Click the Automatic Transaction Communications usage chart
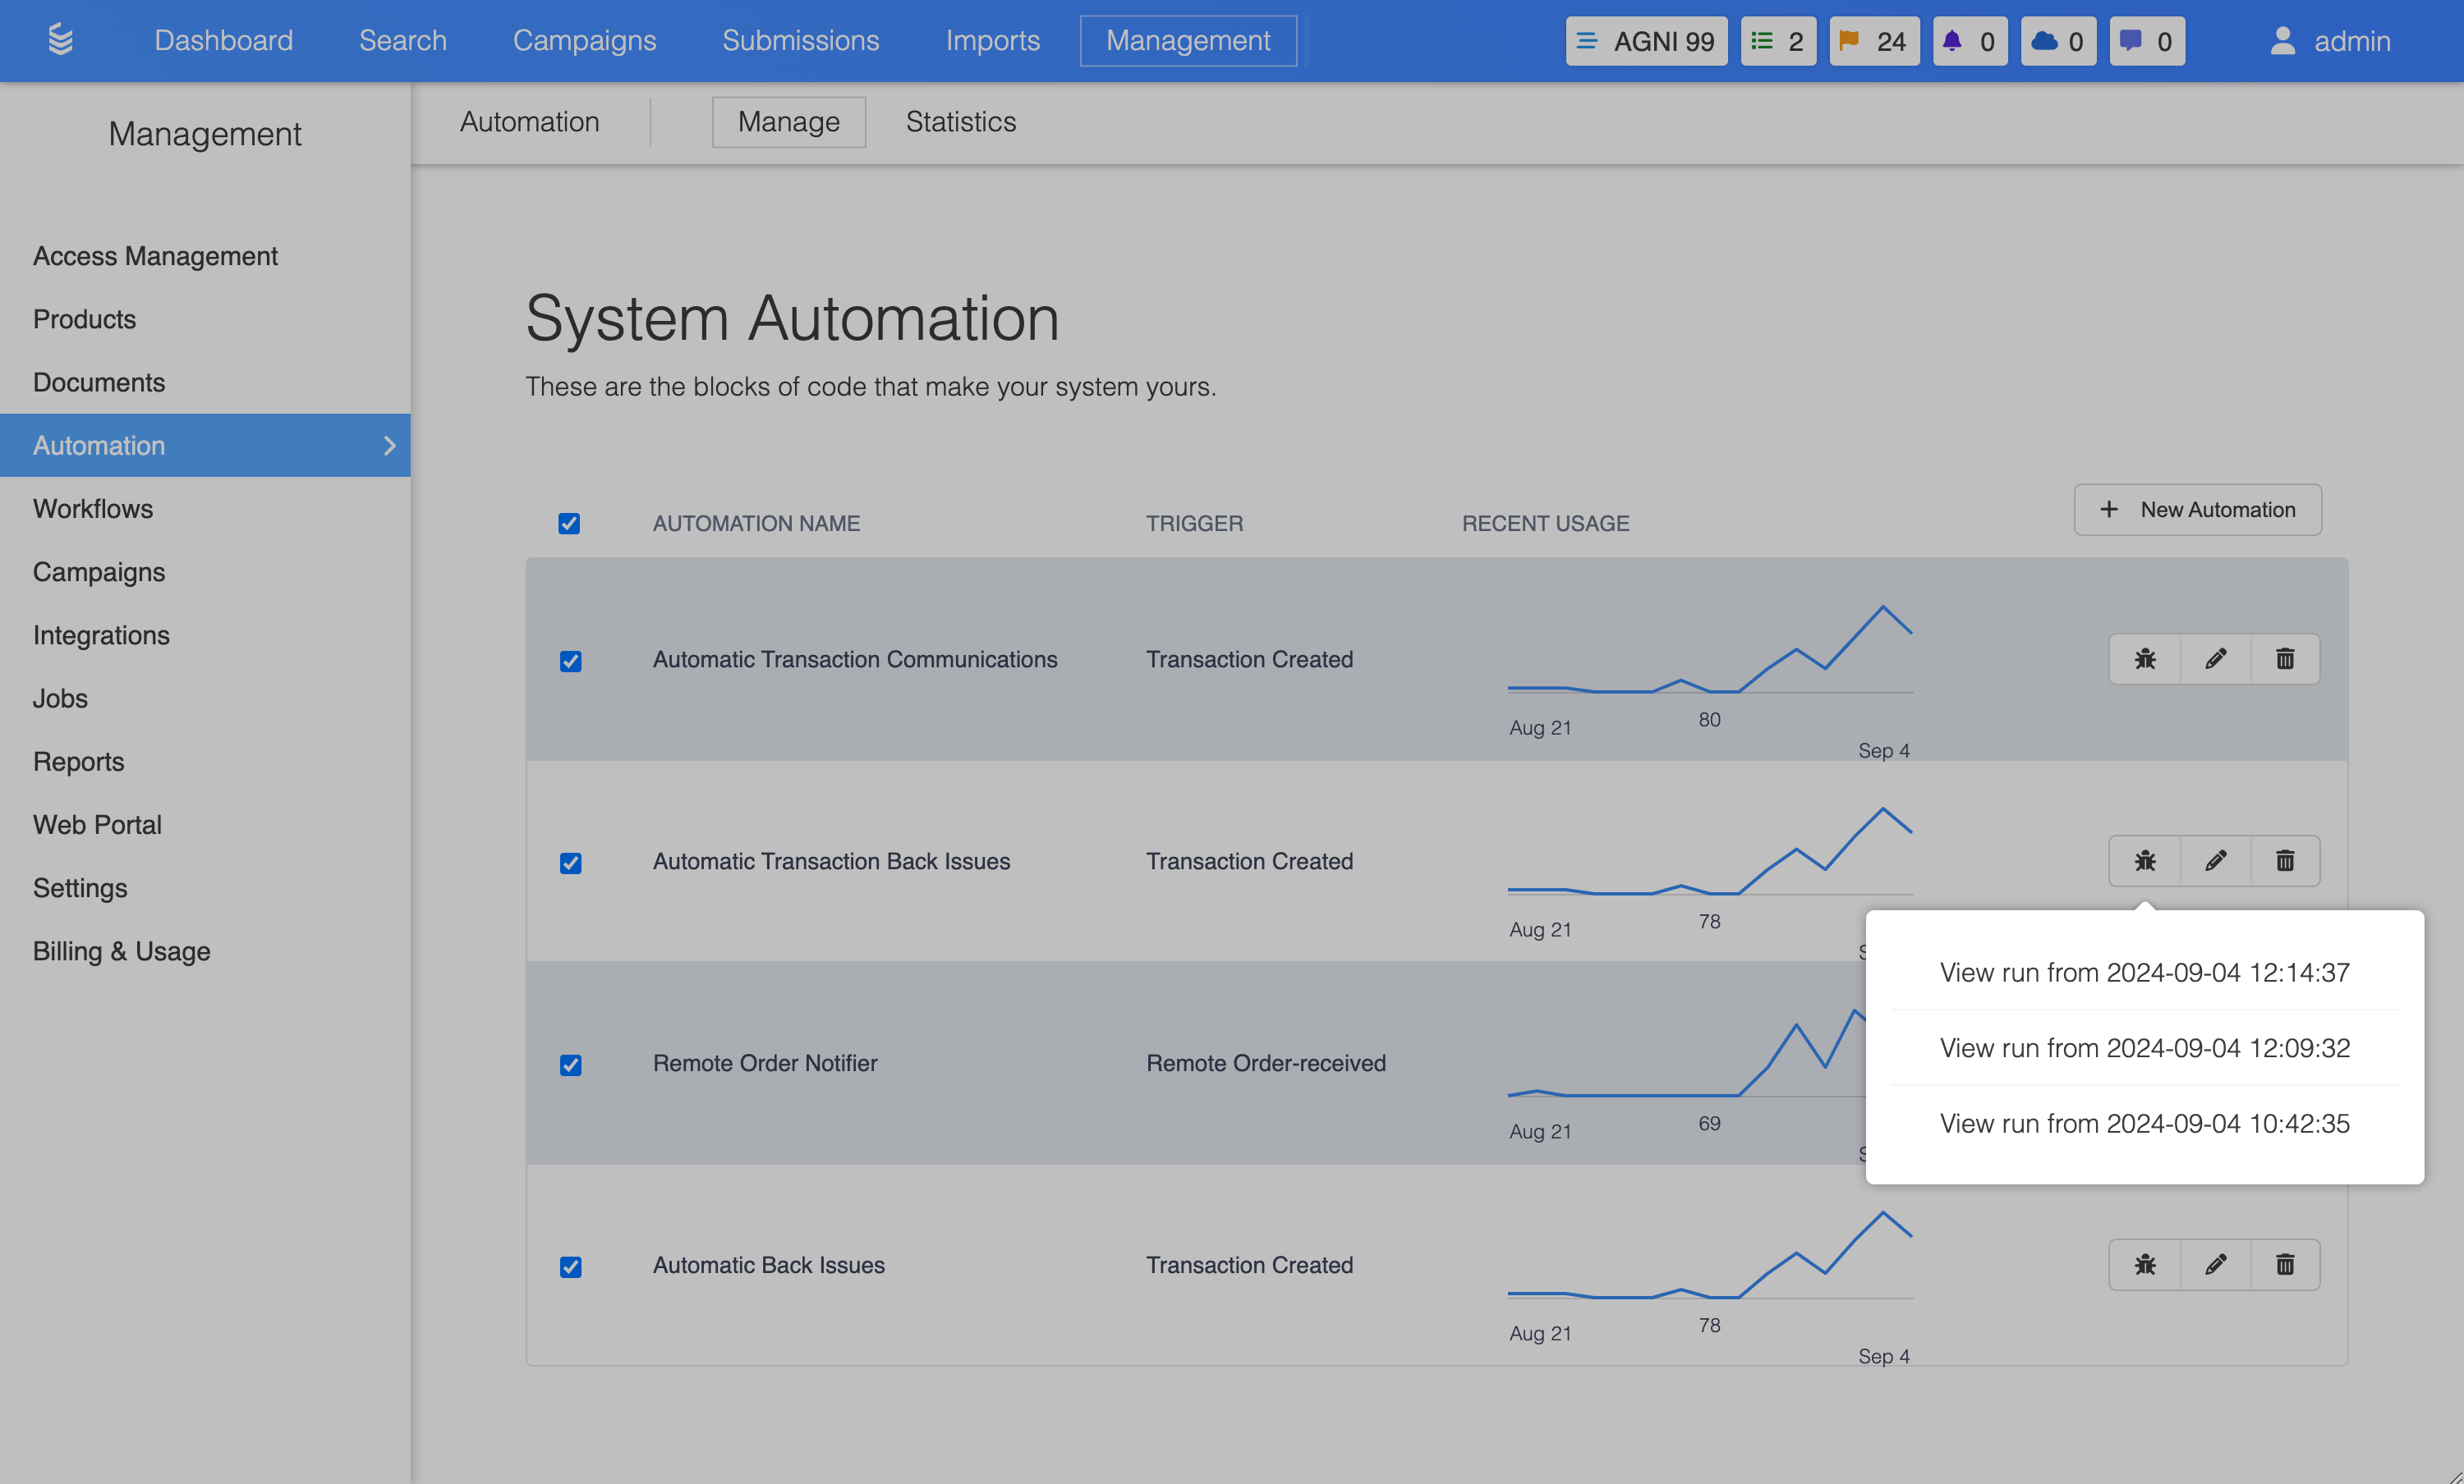The image size is (2464, 1484). (1710, 649)
